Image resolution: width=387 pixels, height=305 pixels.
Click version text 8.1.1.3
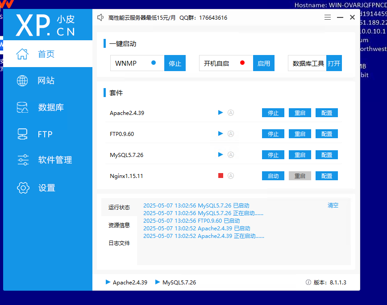pos(338,283)
